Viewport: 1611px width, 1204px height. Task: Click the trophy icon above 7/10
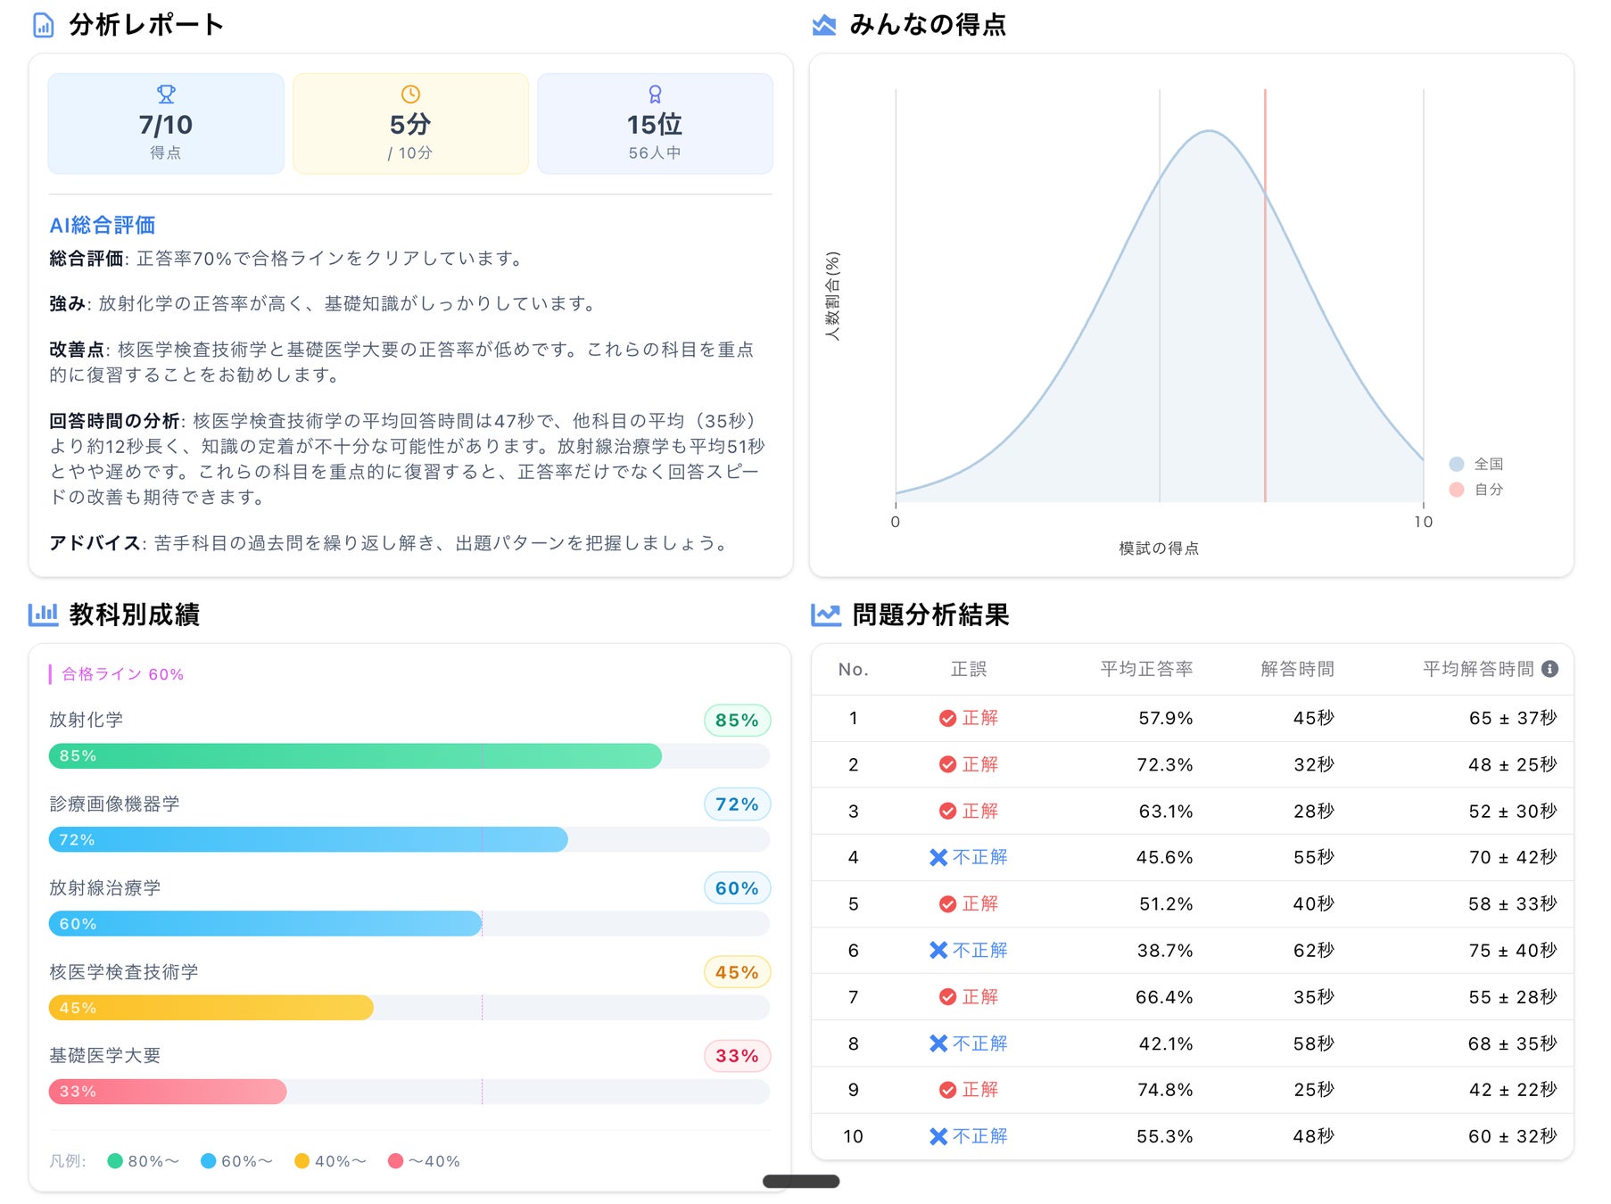tap(166, 94)
